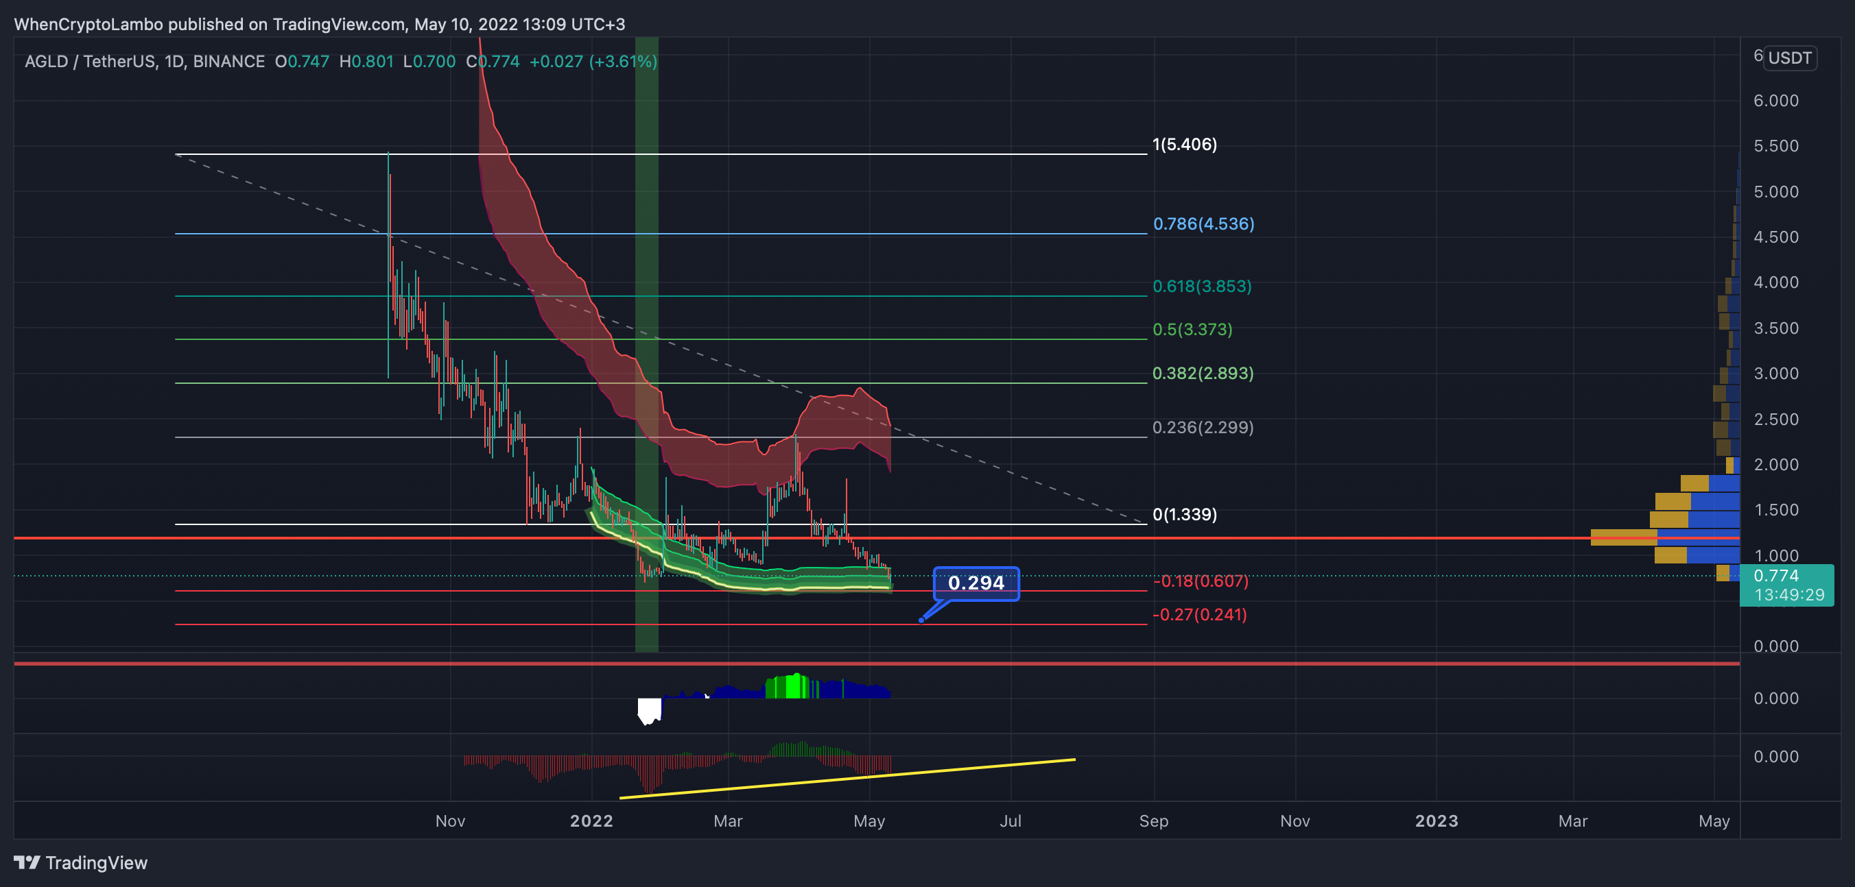Image resolution: width=1855 pixels, height=887 pixels.
Task: Click the 3.500 price scale label
Action: [1776, 328]
